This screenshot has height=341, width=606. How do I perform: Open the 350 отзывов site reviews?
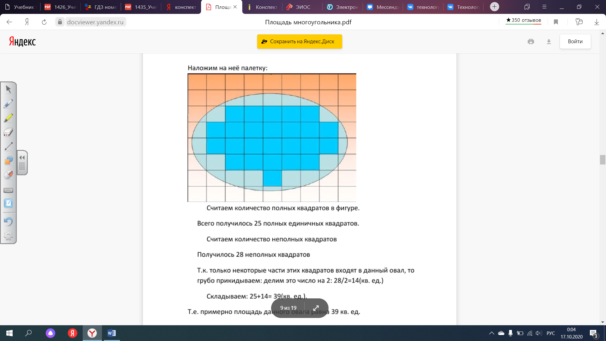(x=523, y=20)
